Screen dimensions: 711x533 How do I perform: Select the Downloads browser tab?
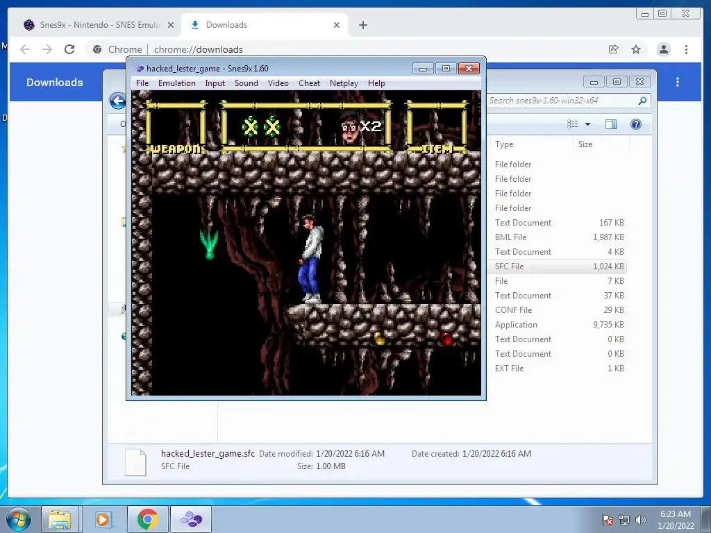click(263, 25)
